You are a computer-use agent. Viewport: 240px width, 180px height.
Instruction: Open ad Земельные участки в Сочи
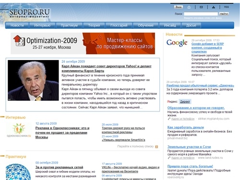tap(189, 147)
